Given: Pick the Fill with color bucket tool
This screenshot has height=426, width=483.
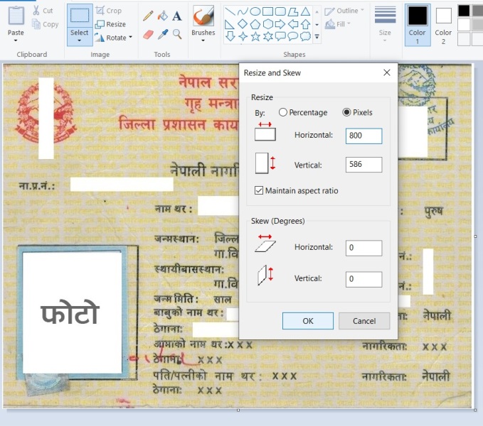Looking at the screenshot, I should point(162,16).
